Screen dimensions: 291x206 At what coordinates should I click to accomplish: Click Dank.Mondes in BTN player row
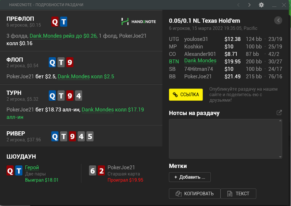pyautogui.click(x=200, y=61)
